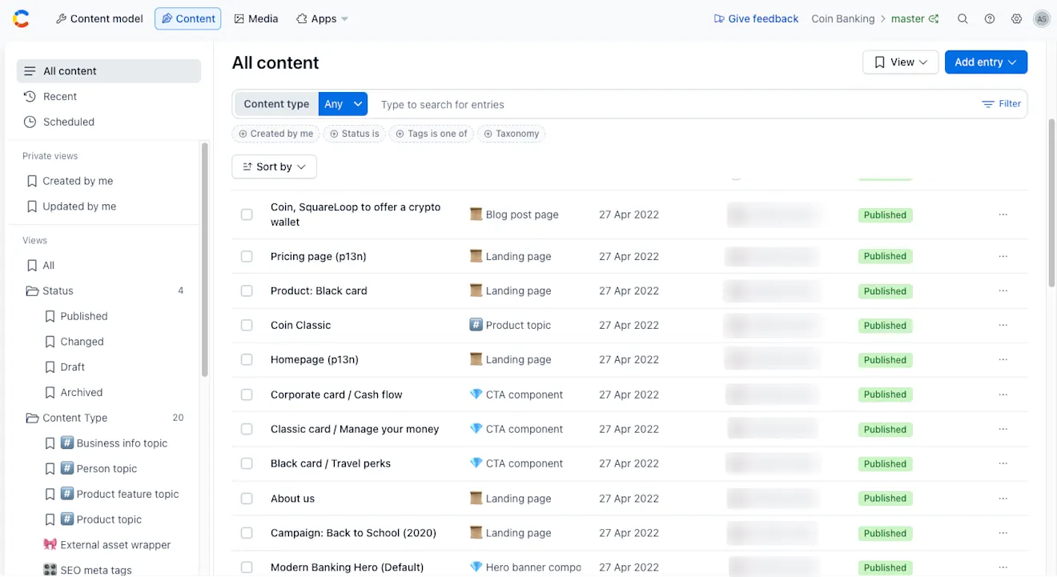
Task: Click the bookmark icon beside Archived
Action: [x=50, y=392]
